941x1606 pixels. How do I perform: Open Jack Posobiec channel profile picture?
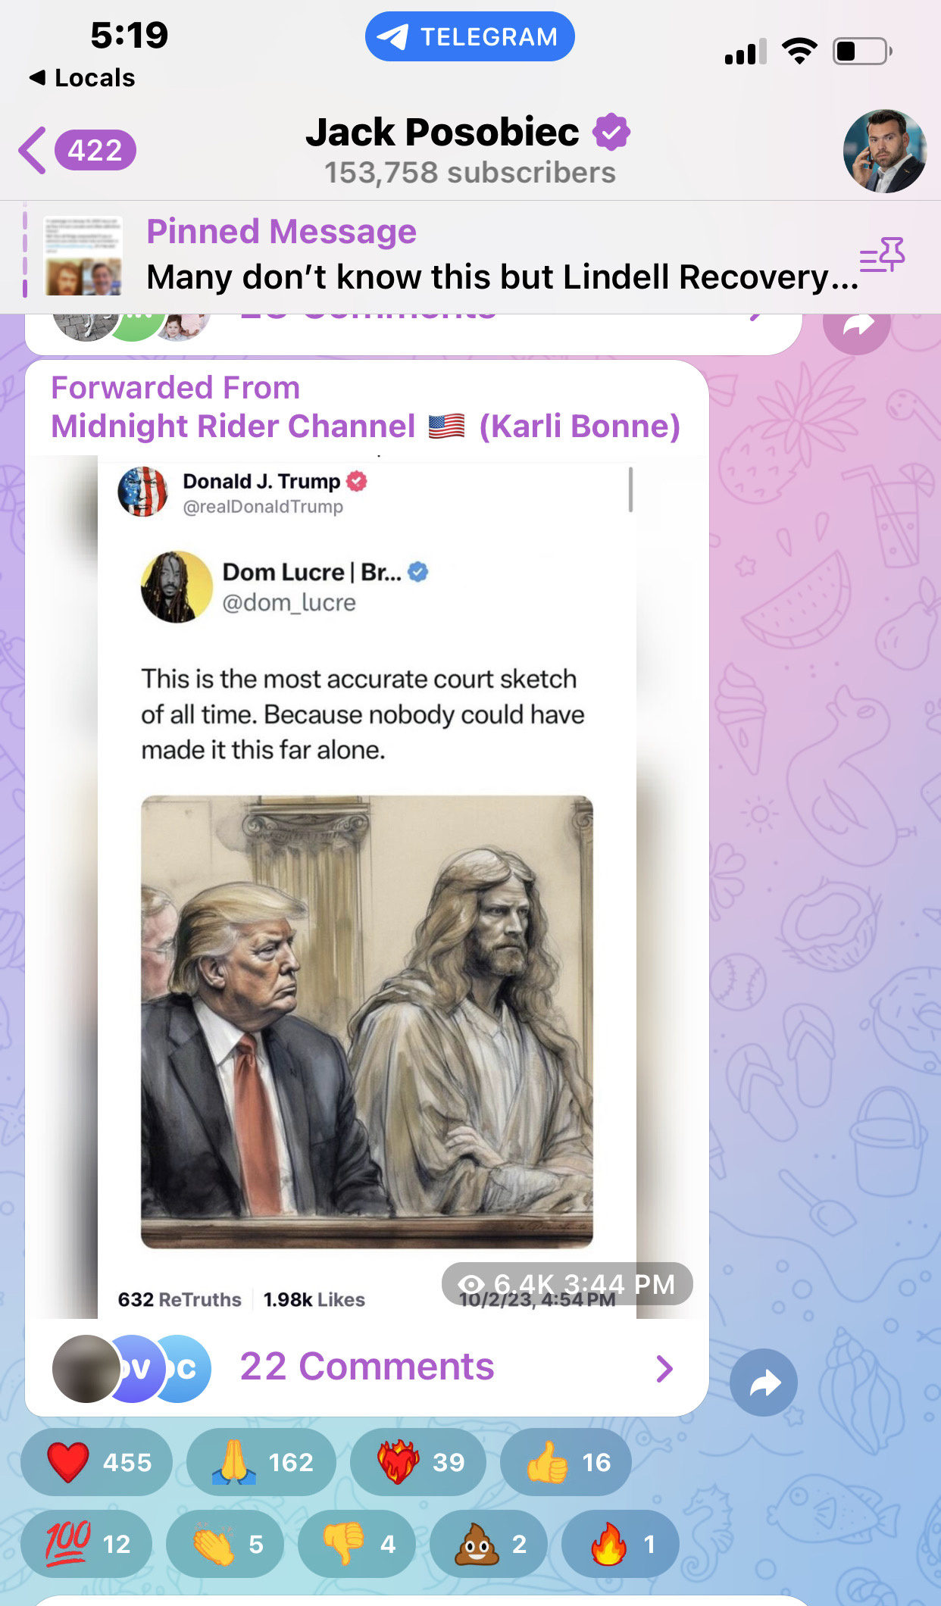point(884,151)
